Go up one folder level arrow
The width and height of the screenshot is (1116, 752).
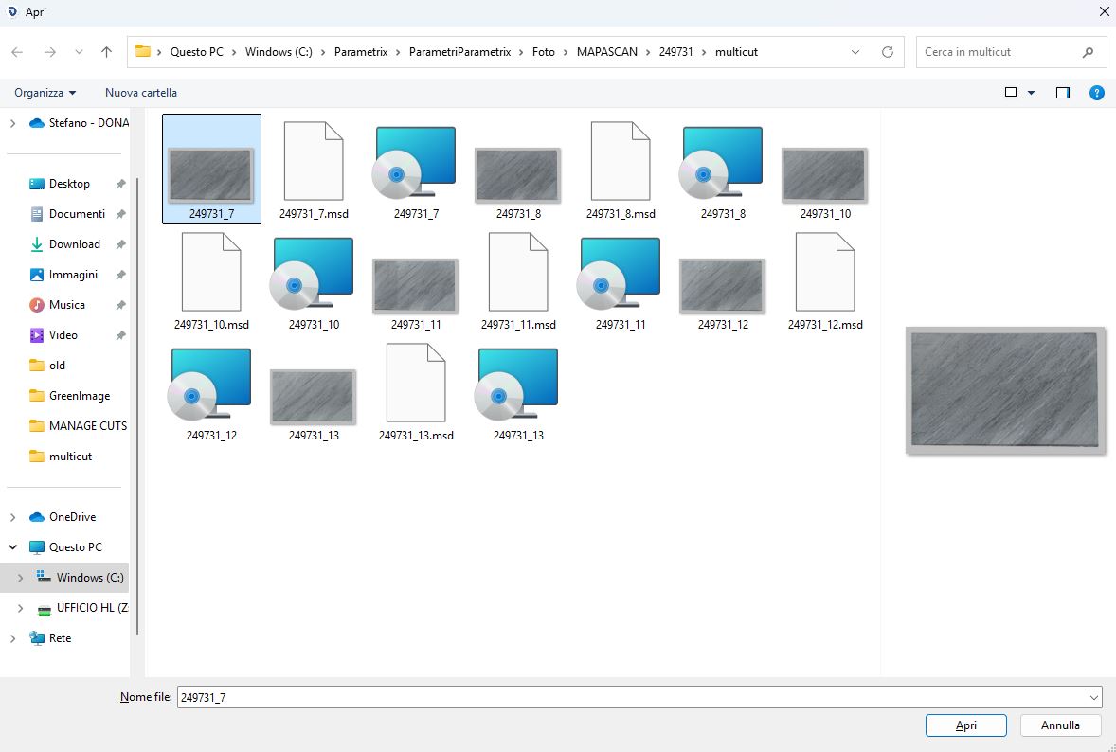107,52
